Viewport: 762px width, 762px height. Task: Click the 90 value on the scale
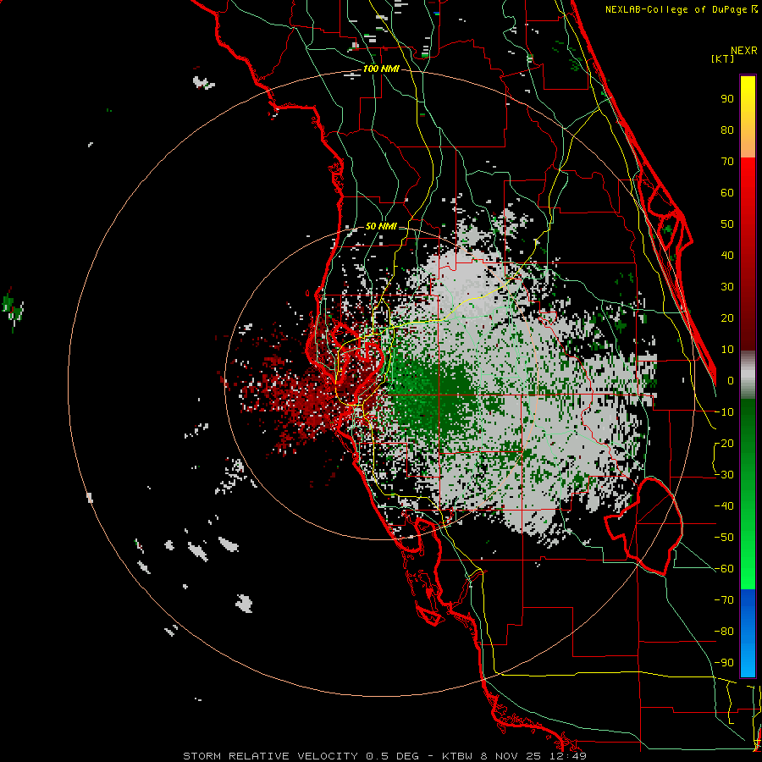(x=727, y=99)
